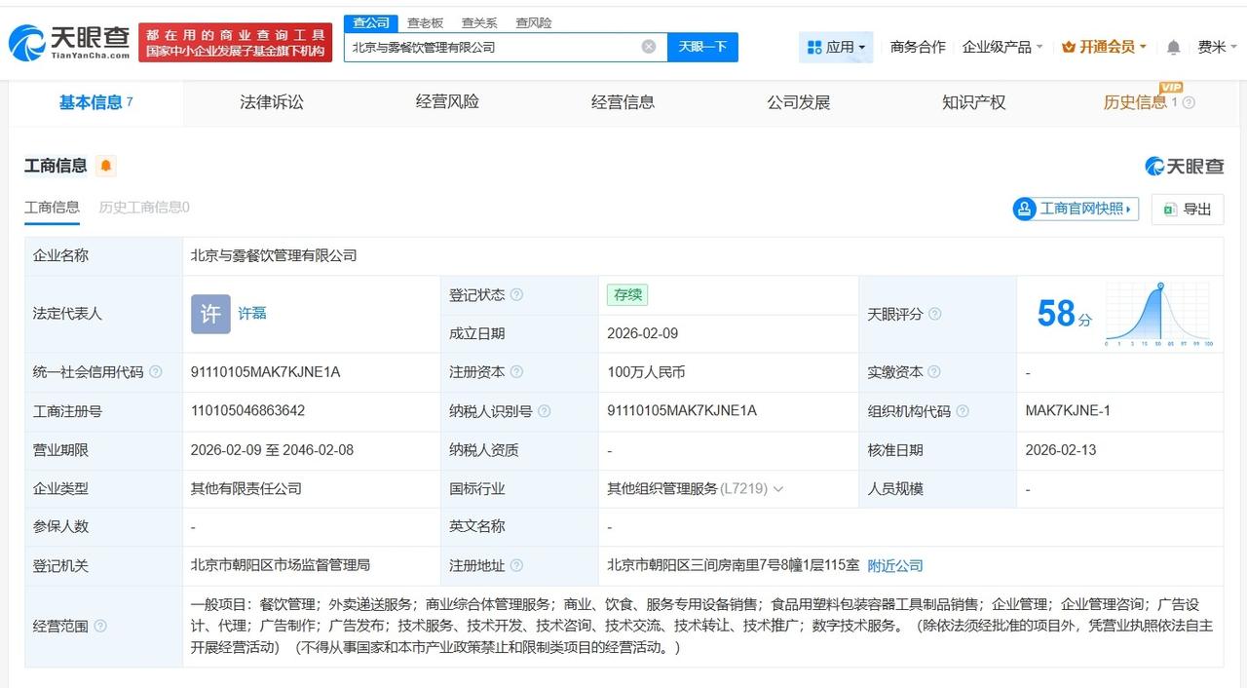Click the 附近公司 link
Screen dimensions: 1247x688
click(x=895, y=566)
